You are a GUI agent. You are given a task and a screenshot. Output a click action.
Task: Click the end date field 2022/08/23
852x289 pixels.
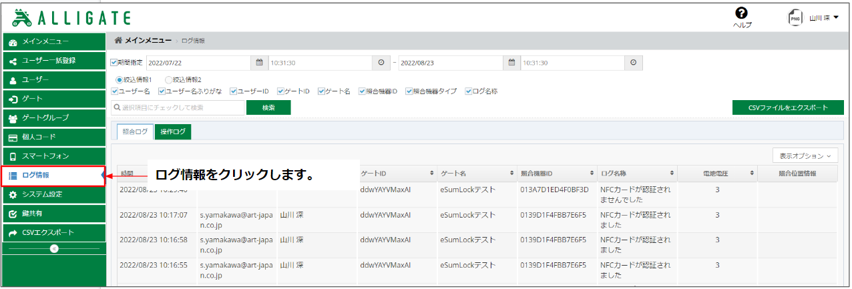point(451,63)
